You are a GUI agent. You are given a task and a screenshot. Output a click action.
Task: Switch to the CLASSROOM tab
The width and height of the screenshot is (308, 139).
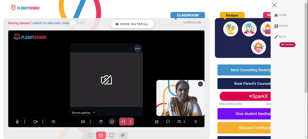click(188, 15)
